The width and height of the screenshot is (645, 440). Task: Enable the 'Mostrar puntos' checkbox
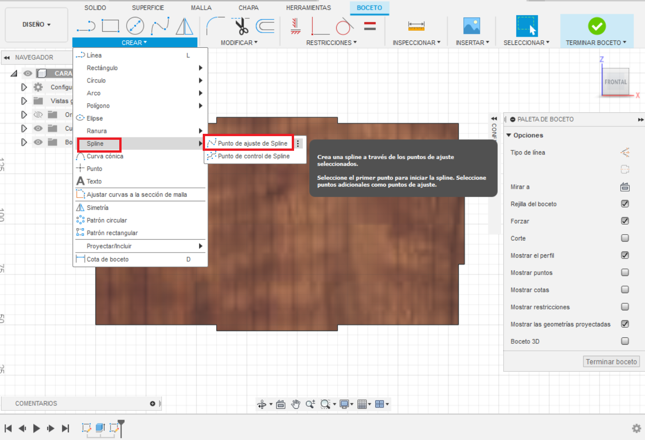click(625, 272)
